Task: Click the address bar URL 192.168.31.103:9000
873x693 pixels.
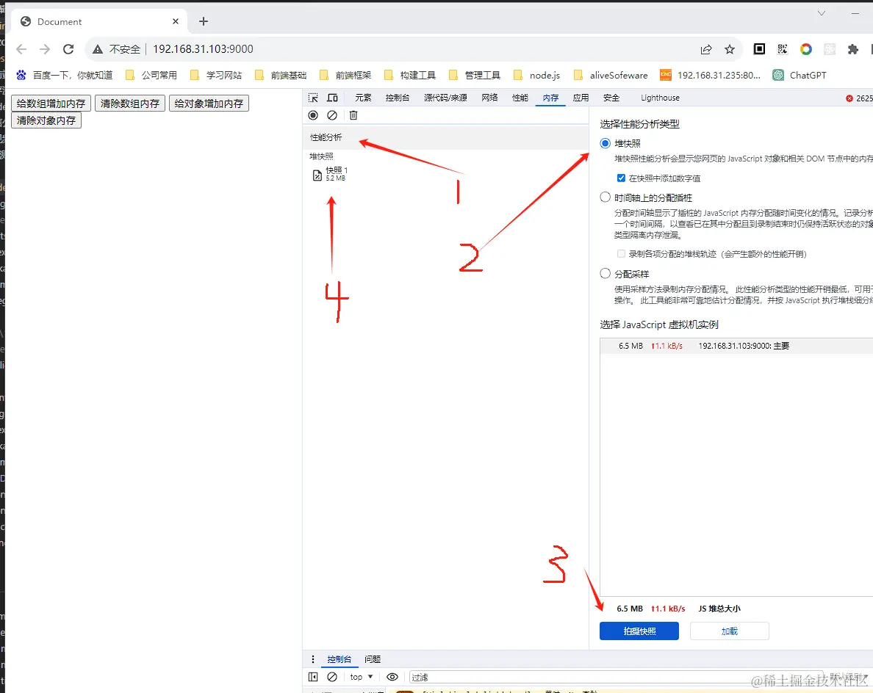Action: [204, 49]
